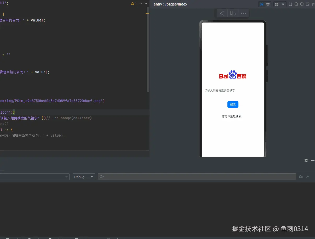The image size is (315, 239).
Task: Click the log search filter field
Action: pos(197,177)
